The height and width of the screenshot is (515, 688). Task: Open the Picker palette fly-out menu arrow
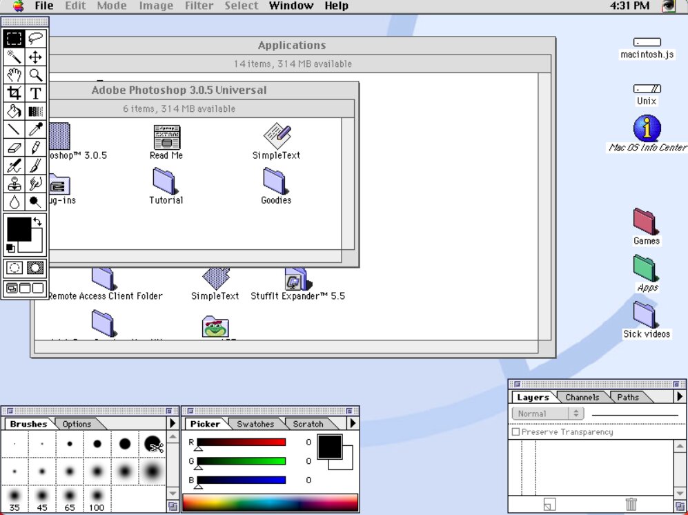[x=353, y=423]
